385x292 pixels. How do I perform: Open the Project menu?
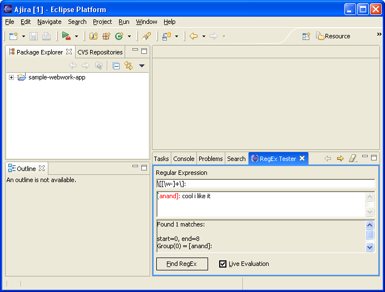[102, 22]
